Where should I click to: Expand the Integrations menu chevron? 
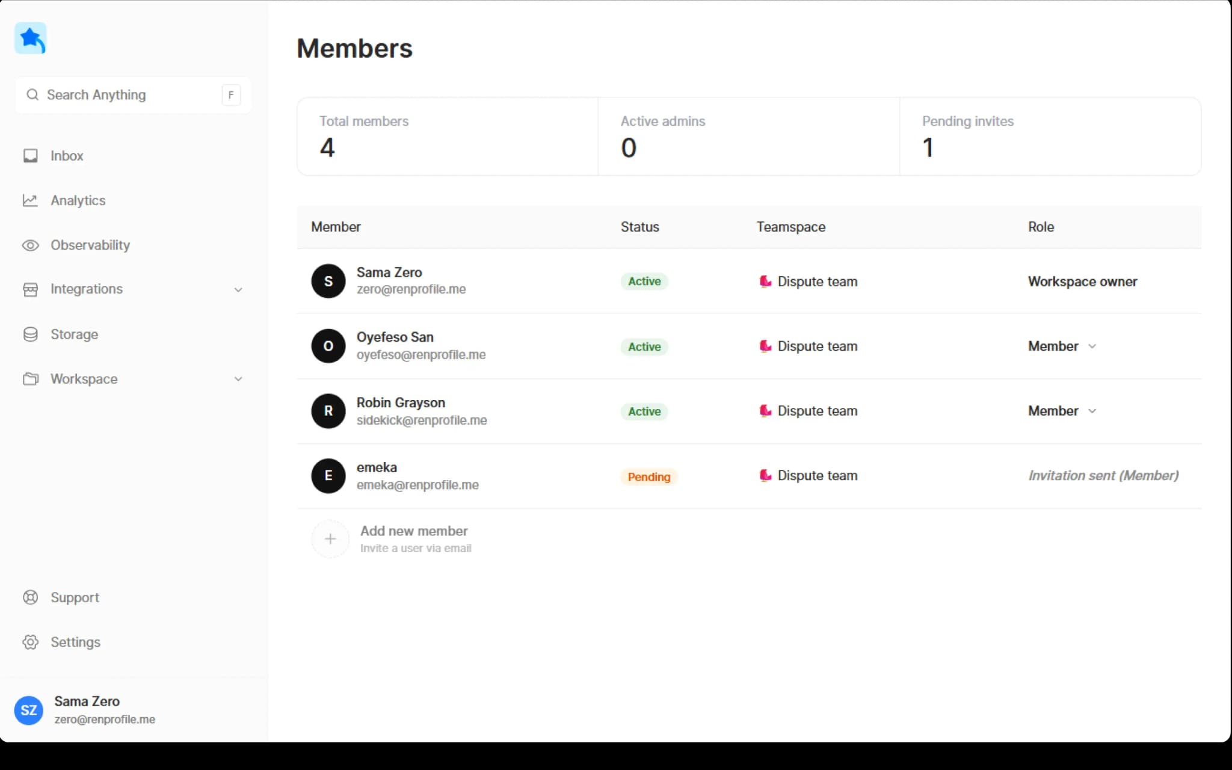coord(238,290)
